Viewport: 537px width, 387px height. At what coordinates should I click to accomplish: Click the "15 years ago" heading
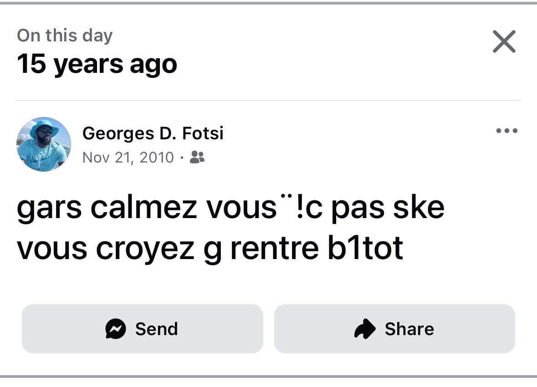(x=97, y=64)
